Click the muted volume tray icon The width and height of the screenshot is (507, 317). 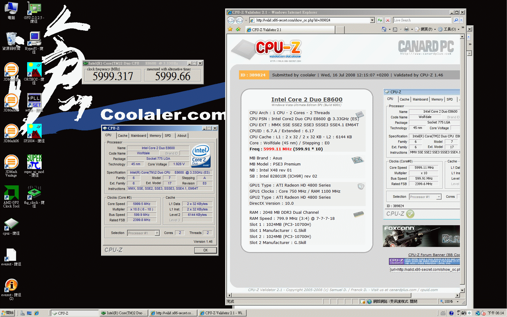(483, 313)
